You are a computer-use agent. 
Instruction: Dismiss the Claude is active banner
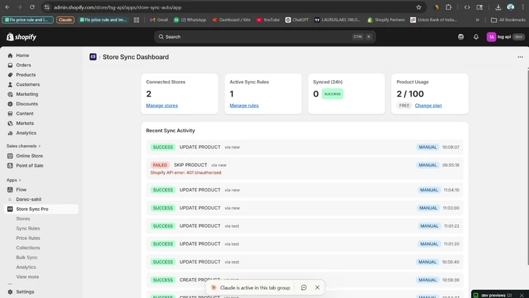[317, 287]
